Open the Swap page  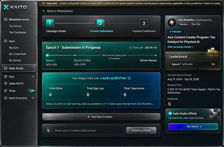point(12,91)
